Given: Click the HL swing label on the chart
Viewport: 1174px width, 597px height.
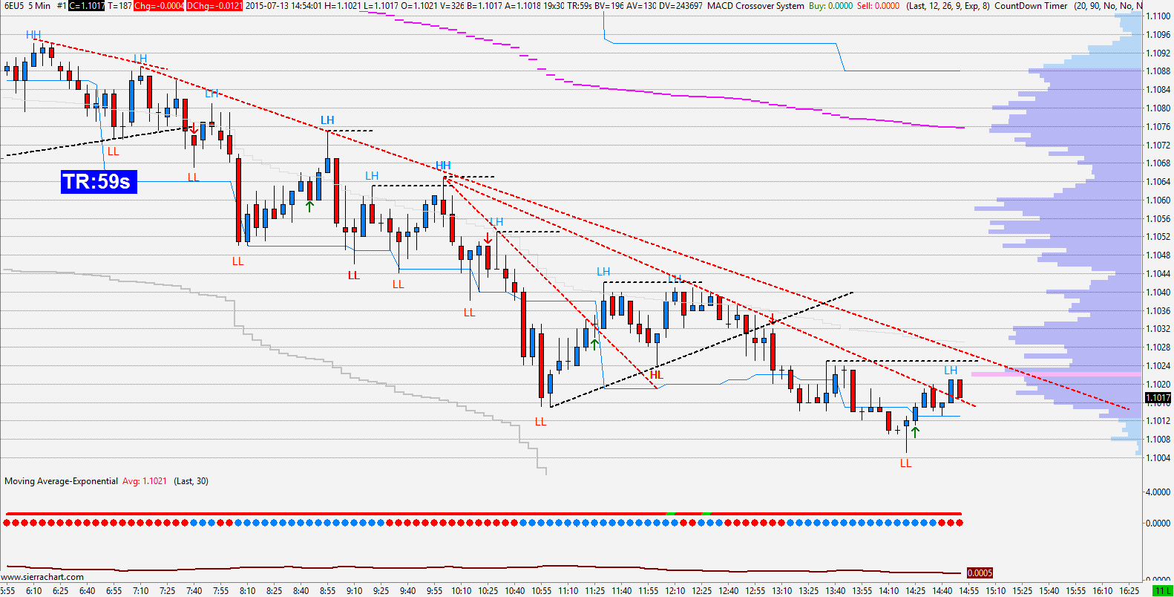Looking at the screenshot, I should coord(656,375).
